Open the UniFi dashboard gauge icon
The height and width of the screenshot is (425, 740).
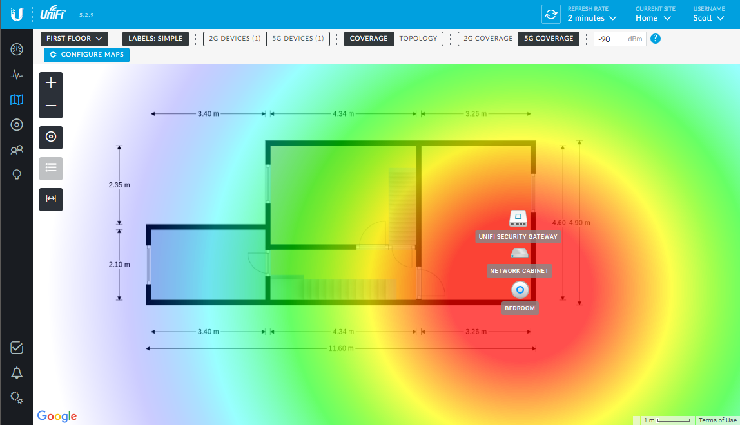pyautogui.click(x=17, y=49)
